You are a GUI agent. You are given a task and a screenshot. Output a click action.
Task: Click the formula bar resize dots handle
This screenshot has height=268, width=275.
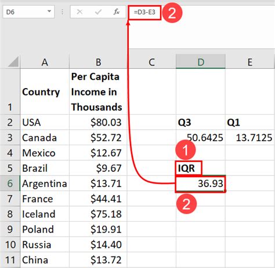(62, 12)
